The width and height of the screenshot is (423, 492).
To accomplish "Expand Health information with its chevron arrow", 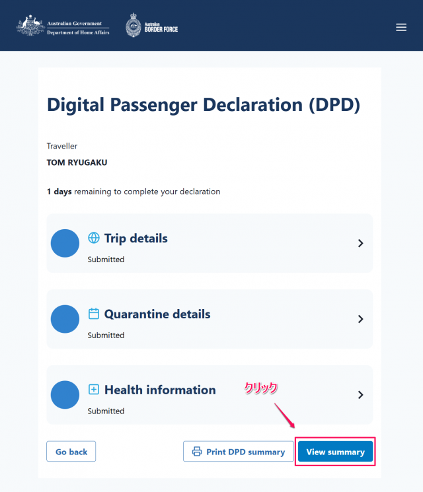I will click(x=360, y=395).
